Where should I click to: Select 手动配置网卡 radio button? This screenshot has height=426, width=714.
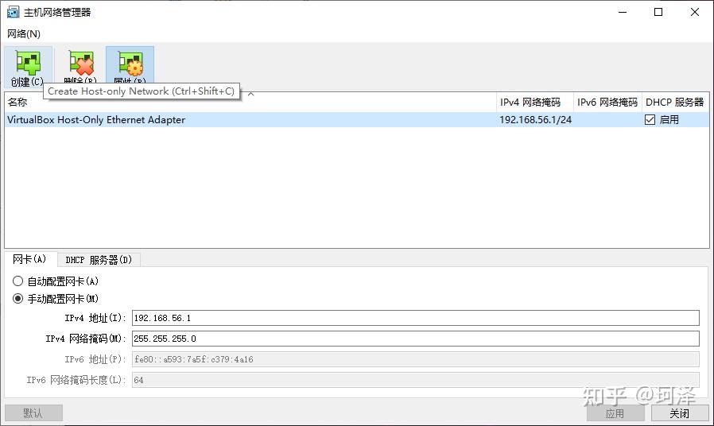[x=18, y=299]
